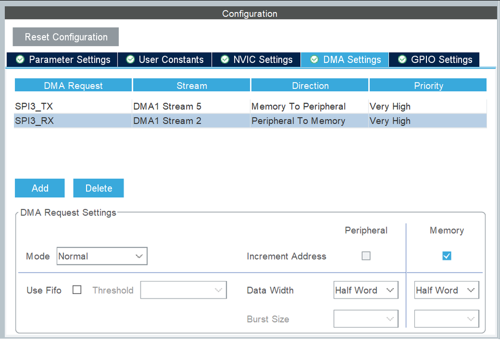Click the Stream column header
This screenshot has width=500, height=343.
[192, 85]
